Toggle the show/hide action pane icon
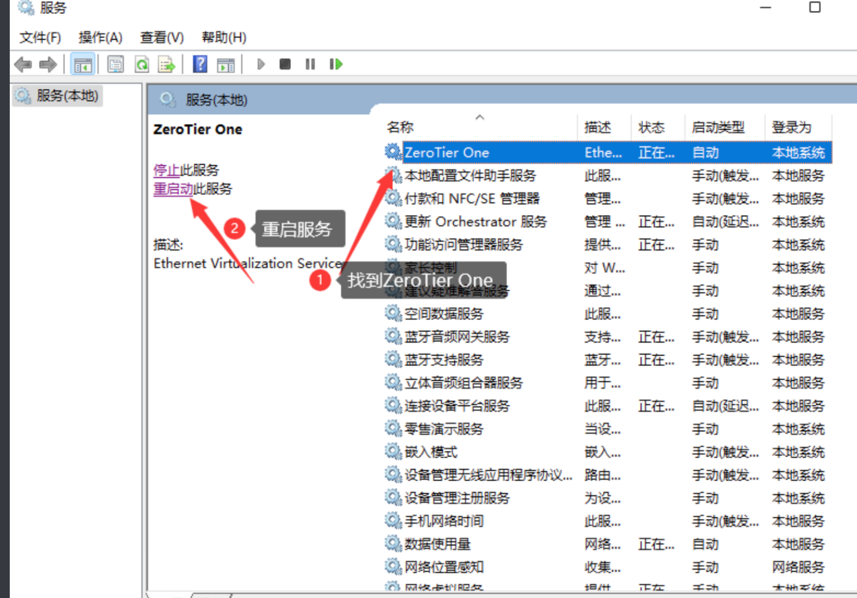The height and width of the screenshot is (598, 857). tap(226, 64)
